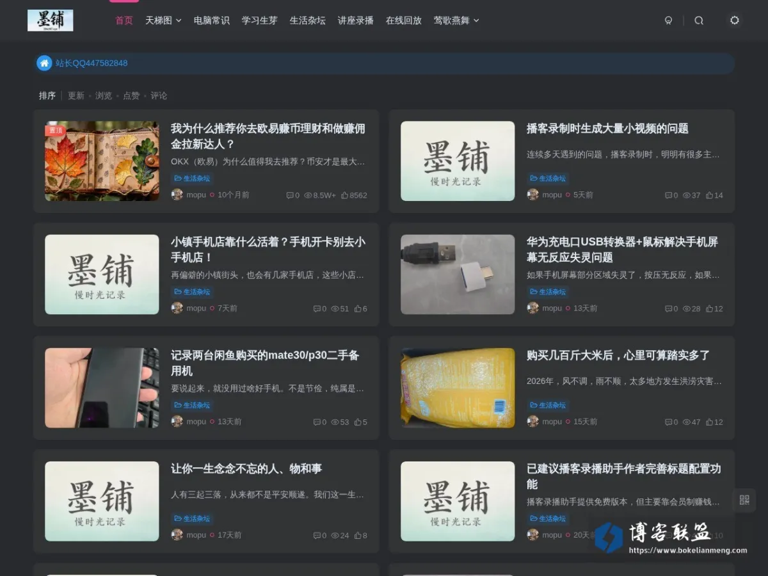Click views eye icon showing 24
This screenshot has height=576, width=768.
335,535
